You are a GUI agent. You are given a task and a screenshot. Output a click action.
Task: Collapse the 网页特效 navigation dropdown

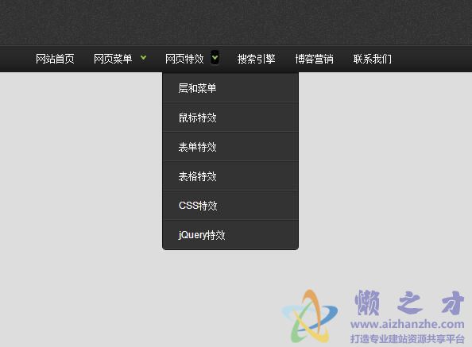pos(184,59)
